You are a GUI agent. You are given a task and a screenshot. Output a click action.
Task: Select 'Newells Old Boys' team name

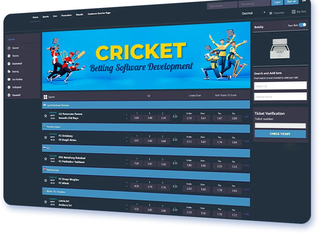[x=68, y=118]
